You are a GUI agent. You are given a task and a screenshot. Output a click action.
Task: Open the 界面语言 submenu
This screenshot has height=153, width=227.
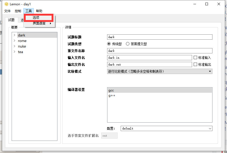click(39, 24)
